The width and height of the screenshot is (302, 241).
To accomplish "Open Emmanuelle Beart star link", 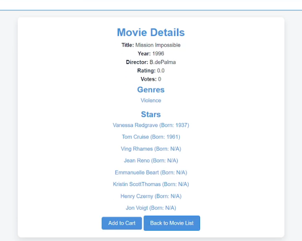I will tap(151, 172).
